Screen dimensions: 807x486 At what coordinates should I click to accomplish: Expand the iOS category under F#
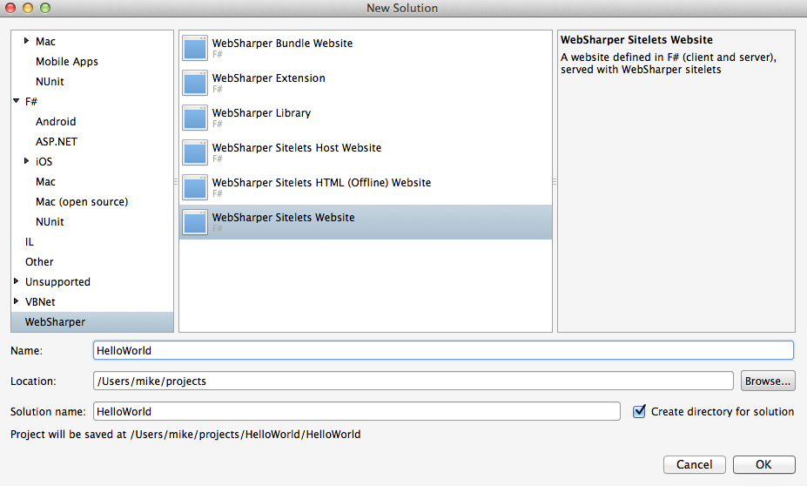26,161
